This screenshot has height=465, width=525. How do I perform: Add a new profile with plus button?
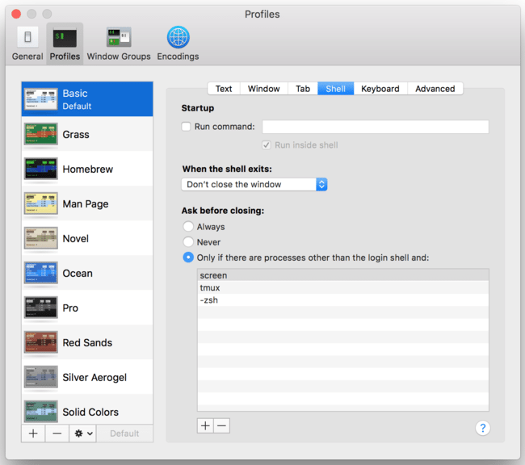pyautogui.click(x=33, y=434)
